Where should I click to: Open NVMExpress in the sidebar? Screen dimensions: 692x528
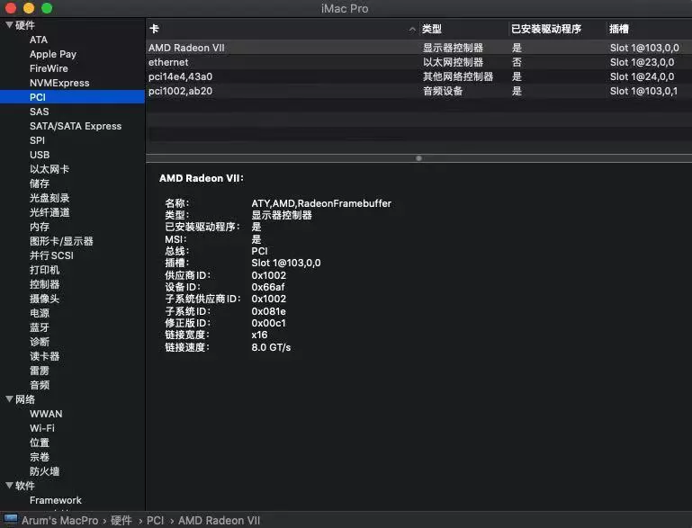(x=59, y=83)
